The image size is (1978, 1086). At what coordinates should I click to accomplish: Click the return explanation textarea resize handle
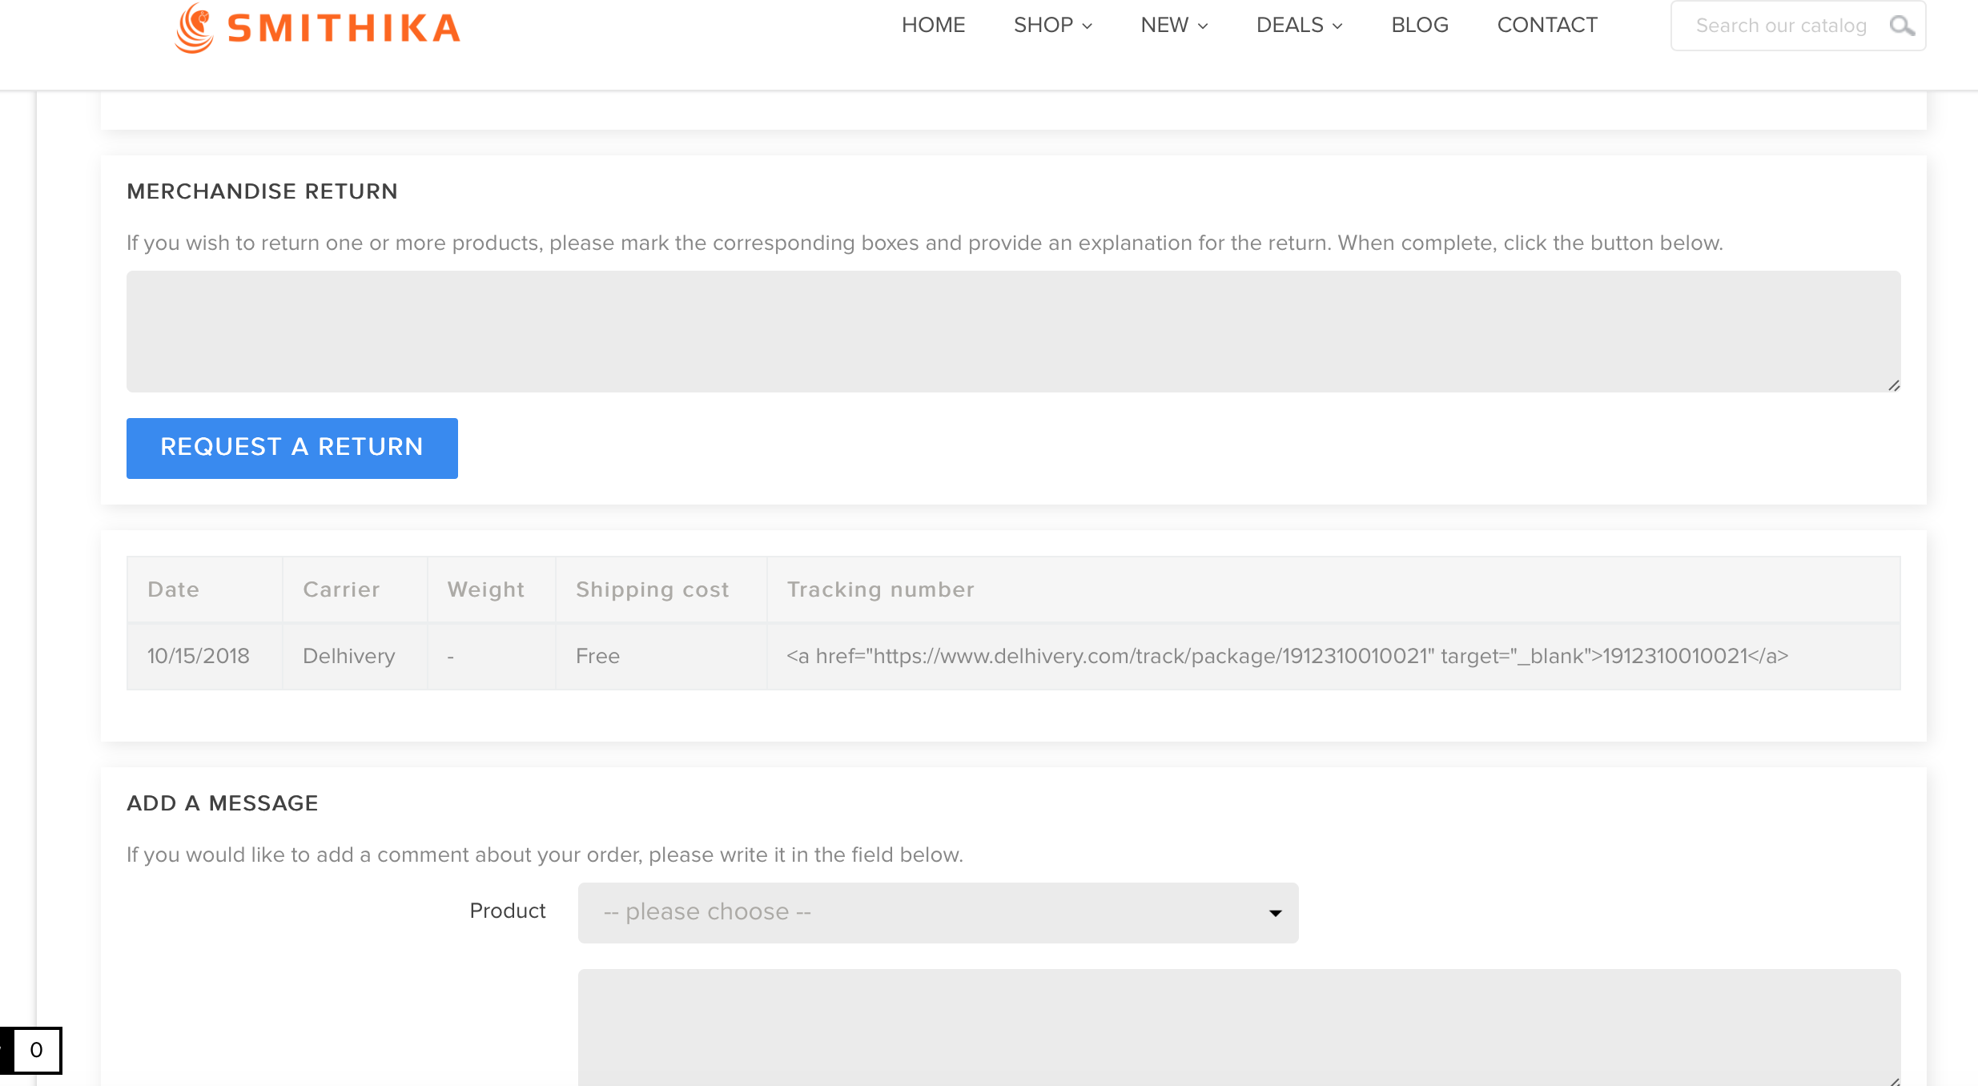(x=1893, y=385)
